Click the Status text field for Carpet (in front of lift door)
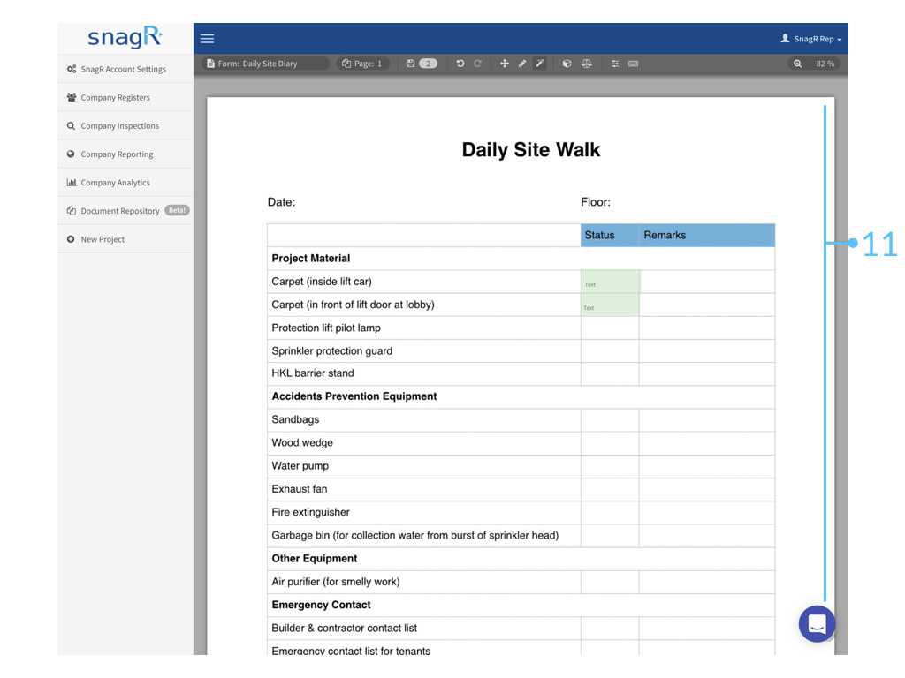The image size is (905, 678). (610, 305)
